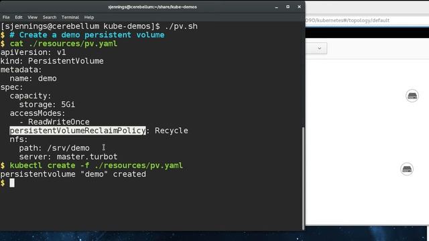Open the Edit menu in terminal
The width and height of the screenshot is (429, 241).
tap(19, 17)
